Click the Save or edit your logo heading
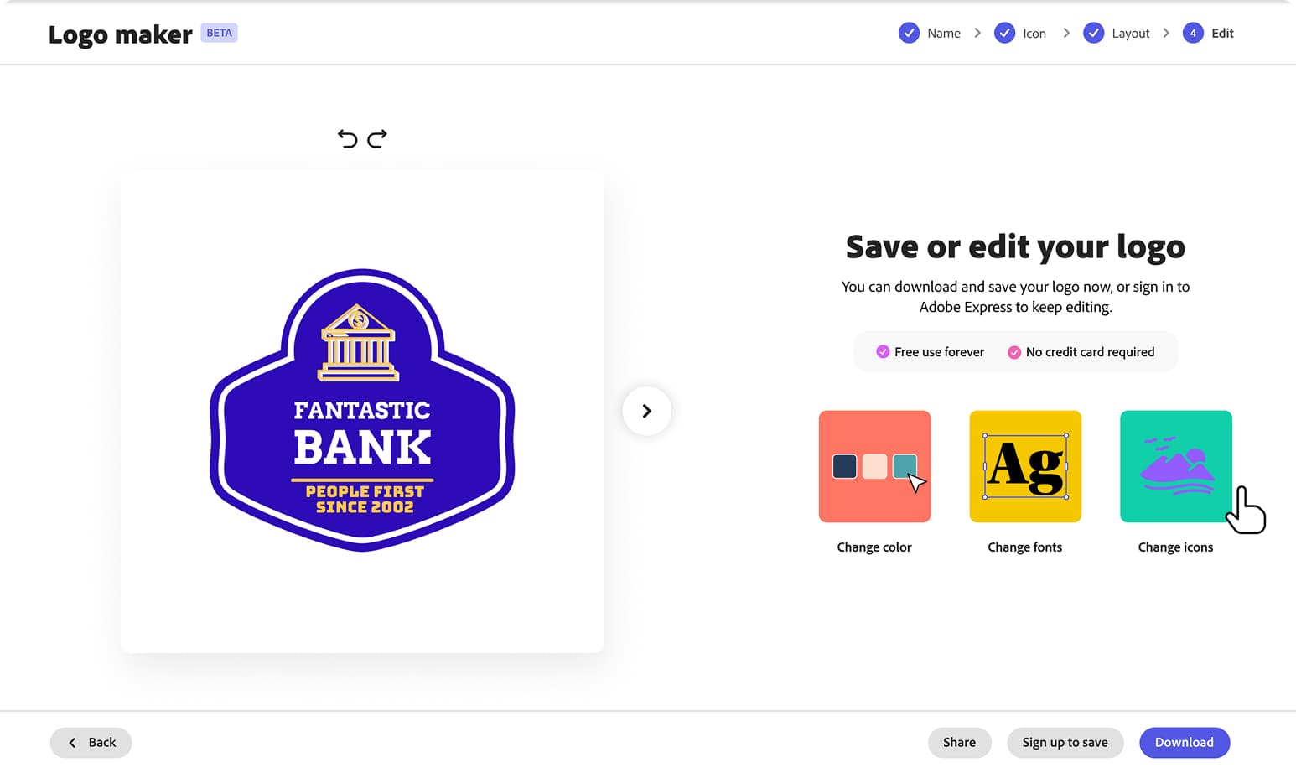The height and width of the screenshot is (773, 1296). 1015,247
